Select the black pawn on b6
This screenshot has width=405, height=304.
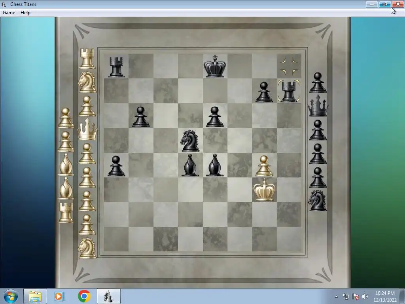click(141, 117)
